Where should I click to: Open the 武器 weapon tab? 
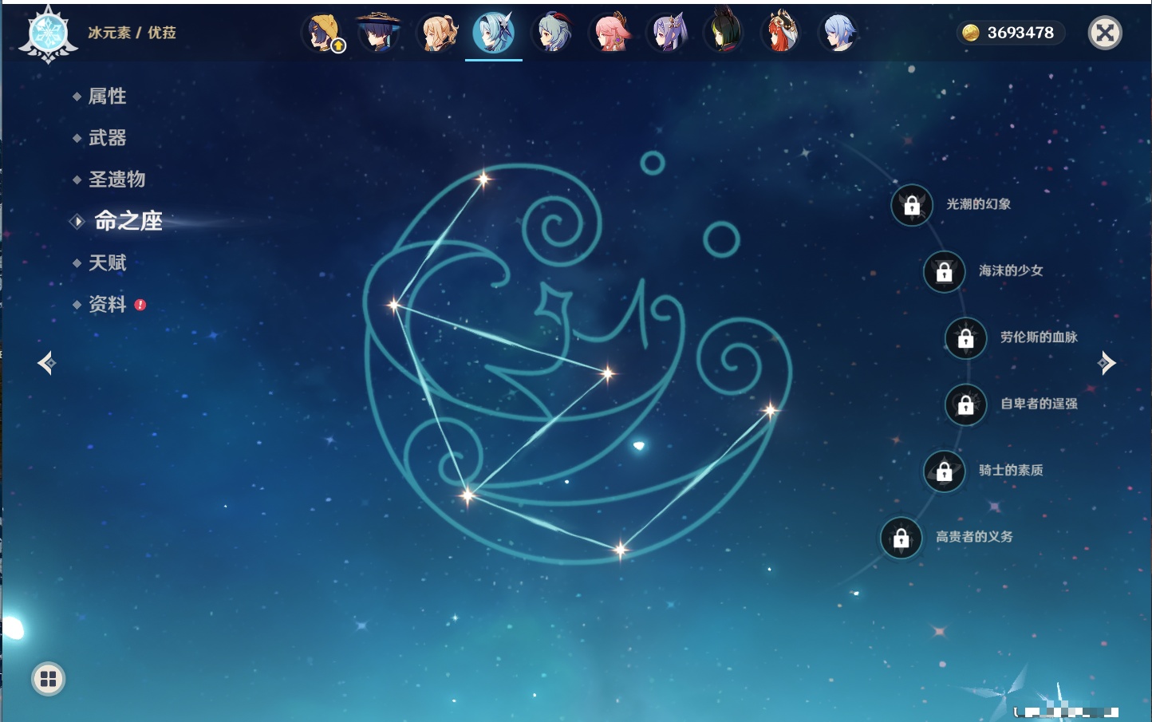click(x=107, y=138)
